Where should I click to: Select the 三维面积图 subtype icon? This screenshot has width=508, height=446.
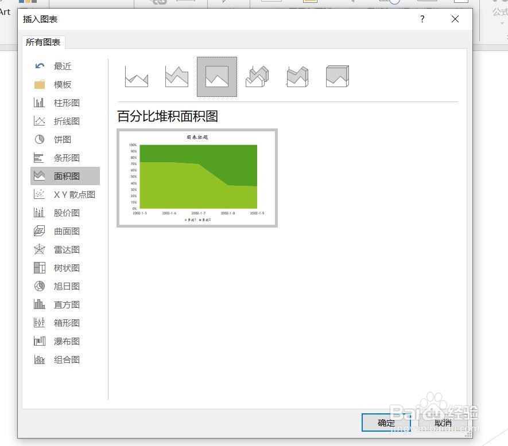257,75
